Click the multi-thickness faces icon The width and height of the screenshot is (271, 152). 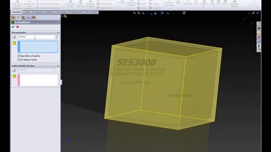coord(14,76)
